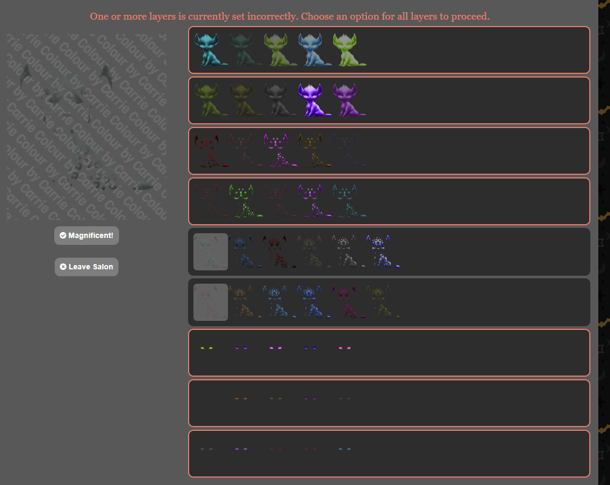Screen dimensions: 610x485
Task: Click the Magnificent! button
Action: 87,235
